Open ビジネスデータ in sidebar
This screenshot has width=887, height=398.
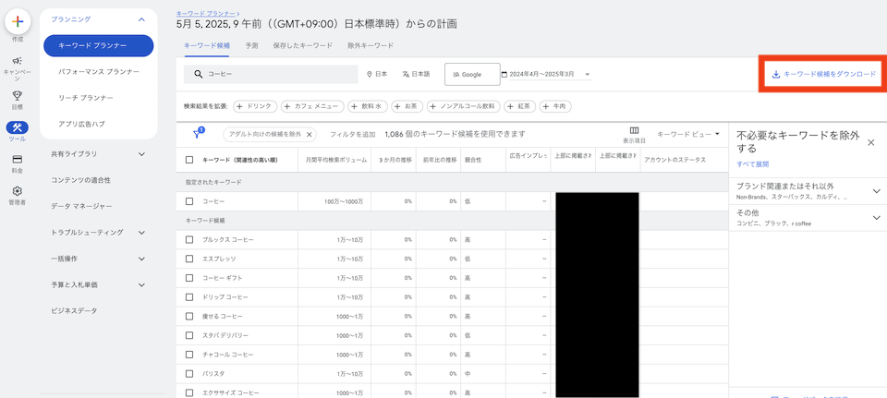click(x=74, y=311)
